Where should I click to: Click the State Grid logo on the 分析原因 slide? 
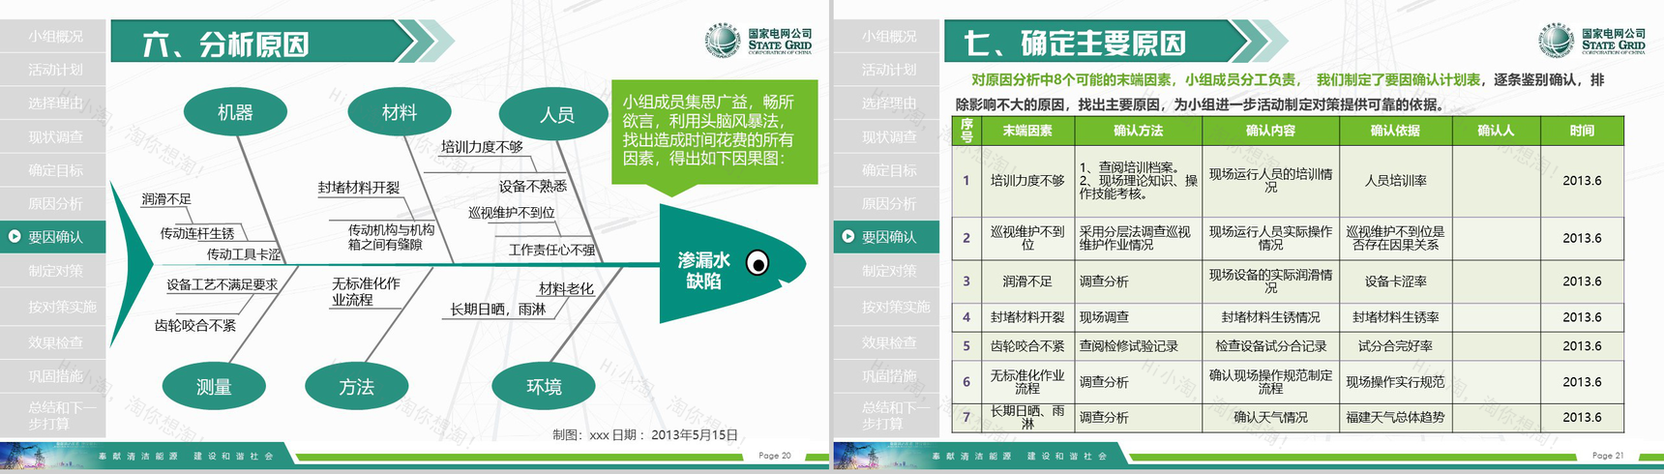758,40
